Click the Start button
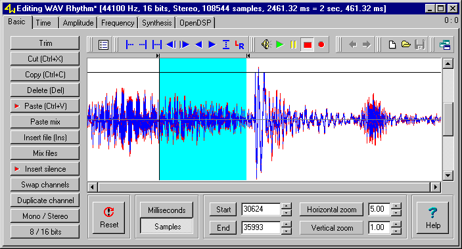462x249 pixels. pos(223,210)
